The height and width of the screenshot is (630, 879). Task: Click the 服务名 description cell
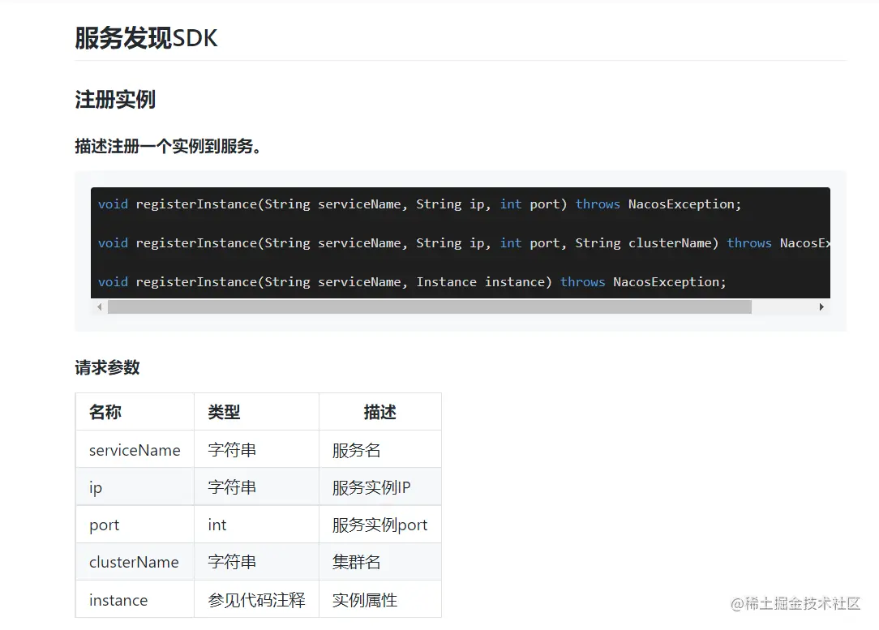click(380, 449)
